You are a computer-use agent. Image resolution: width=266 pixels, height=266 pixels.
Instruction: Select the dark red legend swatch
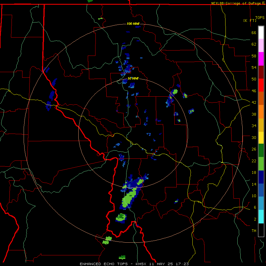coord(261,72)
